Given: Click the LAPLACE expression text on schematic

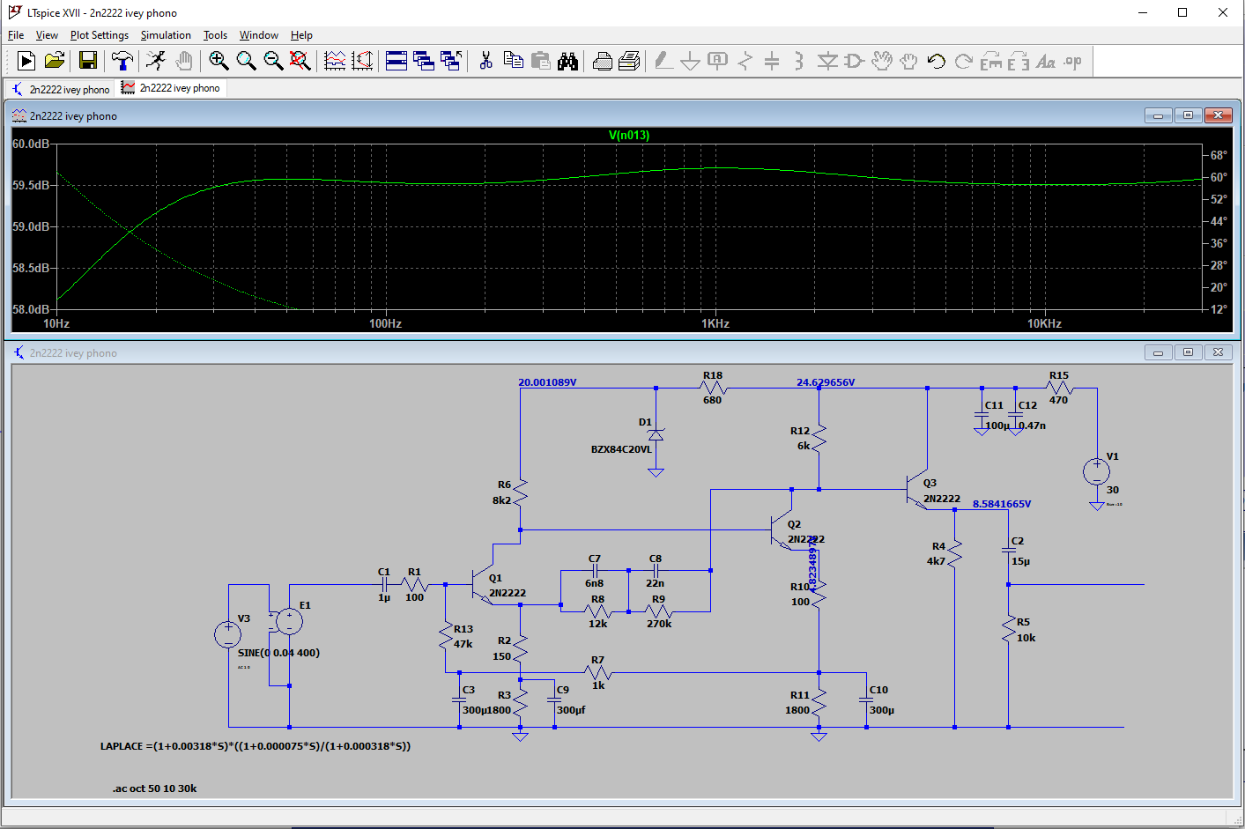Looking at the screenshot, I should [x=256, y=746].
